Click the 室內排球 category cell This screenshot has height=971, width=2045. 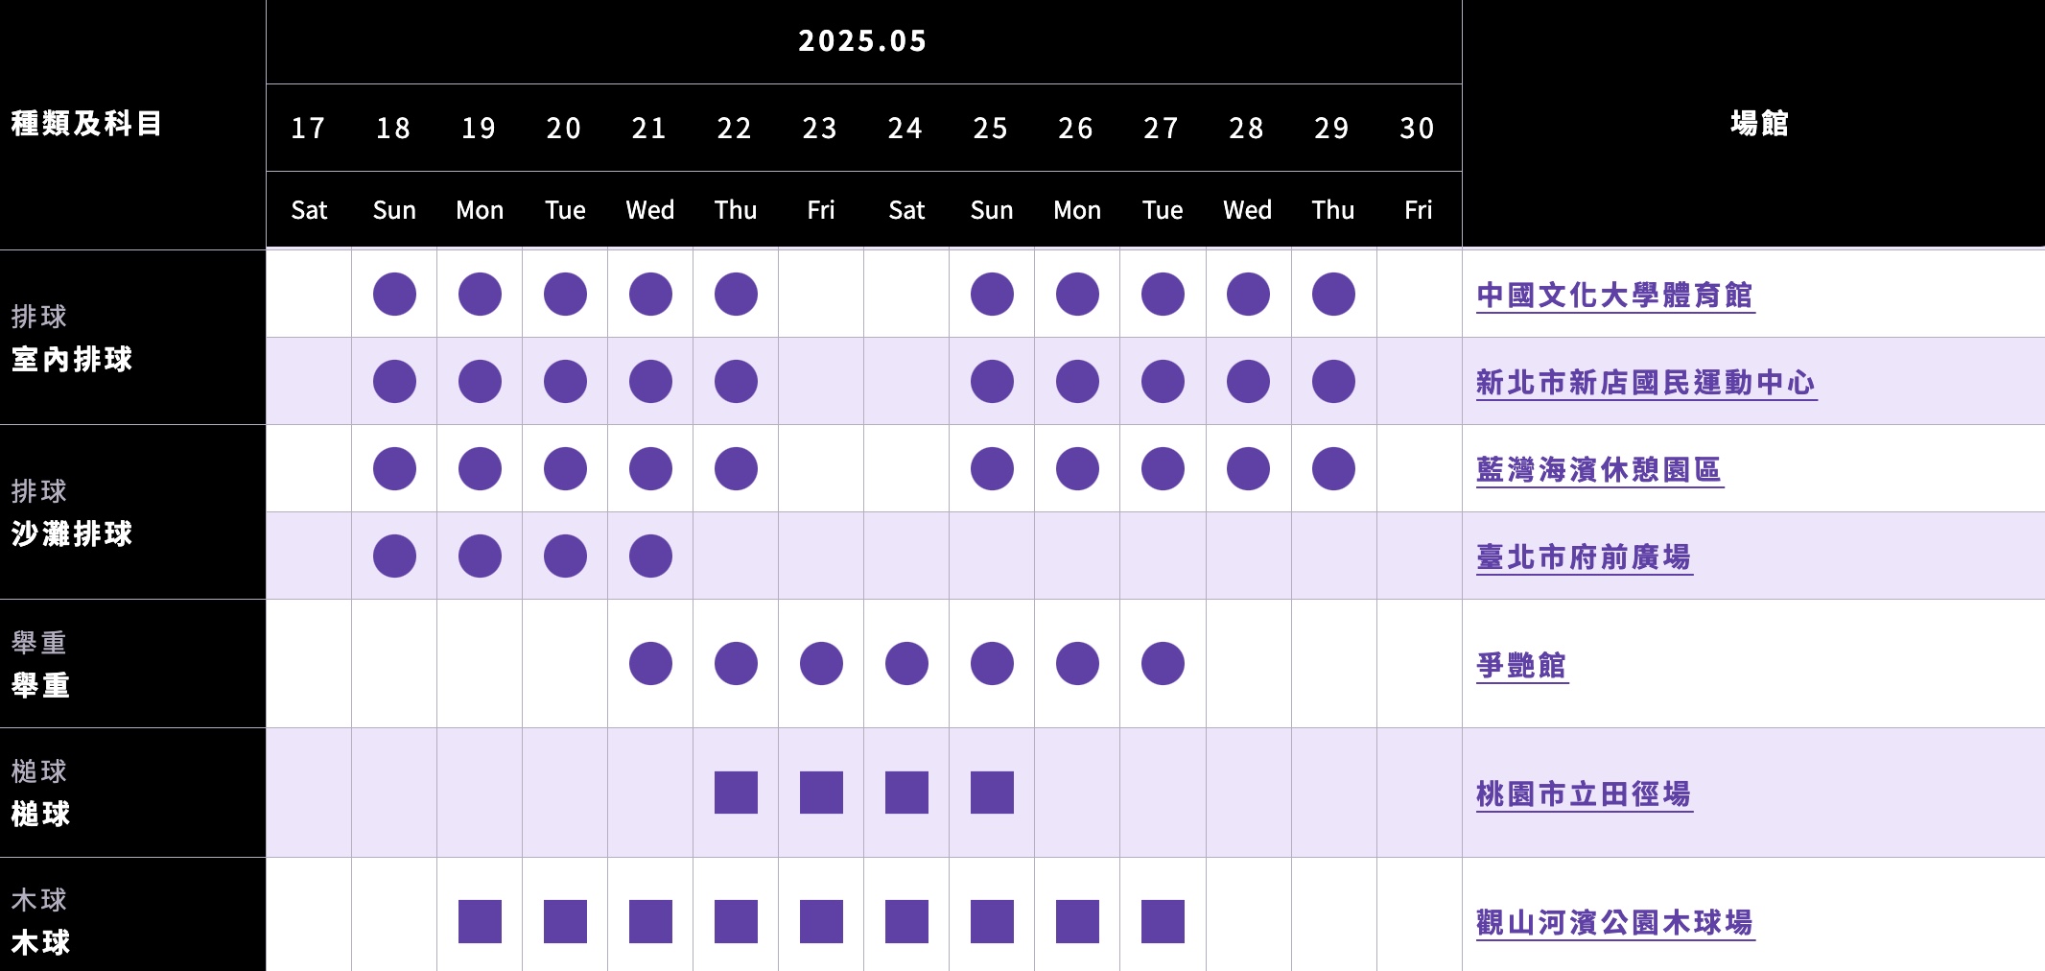coord(132,338)
